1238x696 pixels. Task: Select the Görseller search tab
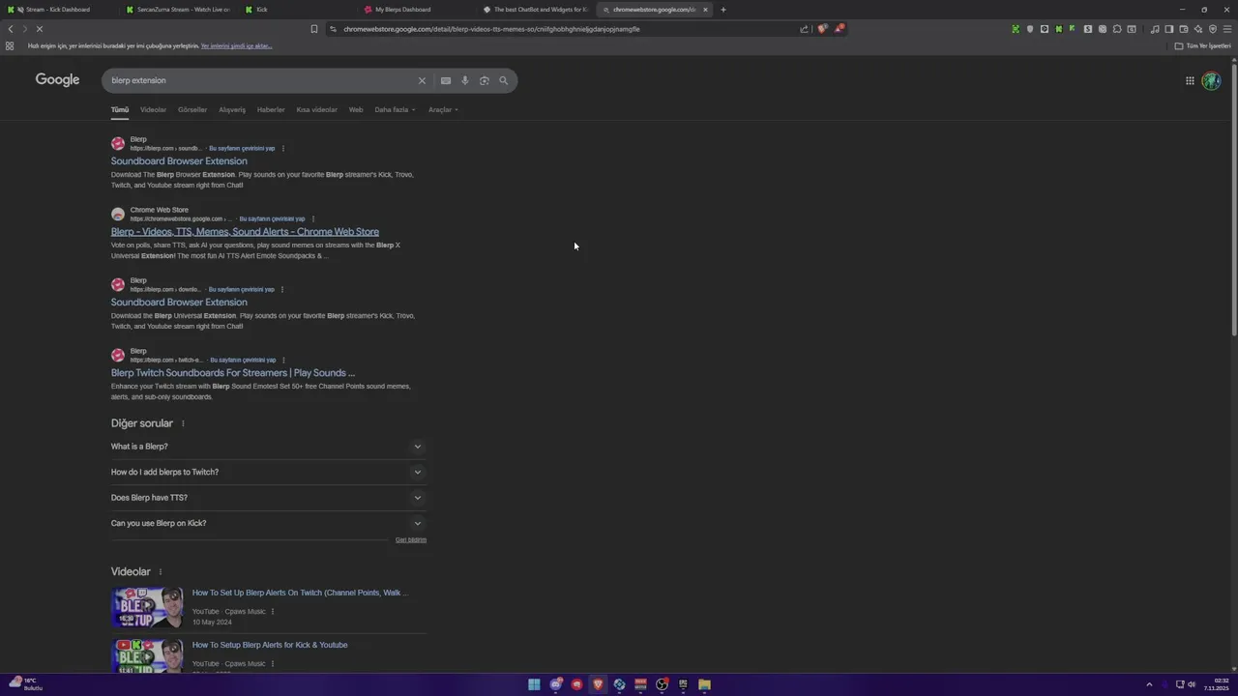click(x=192, y=109)
